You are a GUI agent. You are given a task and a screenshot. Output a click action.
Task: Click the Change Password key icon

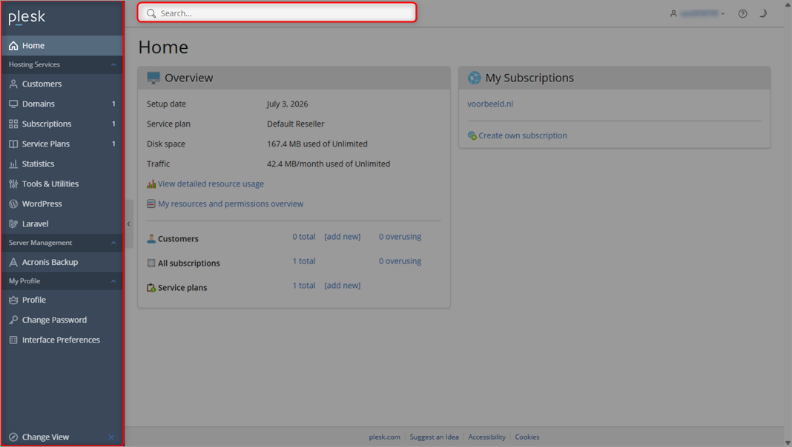13,320
